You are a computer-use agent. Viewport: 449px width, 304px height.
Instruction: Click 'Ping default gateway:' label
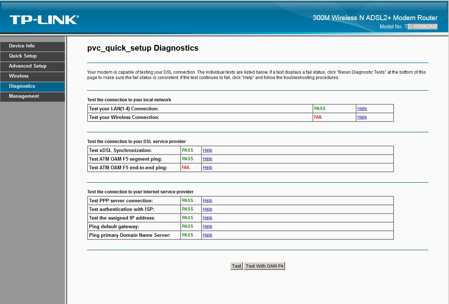click(x=114, y=226)
